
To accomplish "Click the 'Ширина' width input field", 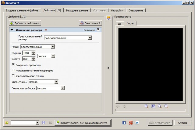I will pyautogui.click(x=27, y=53).
